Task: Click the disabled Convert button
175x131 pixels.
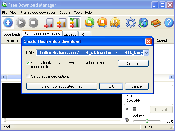Action: [x=161, y=109]
